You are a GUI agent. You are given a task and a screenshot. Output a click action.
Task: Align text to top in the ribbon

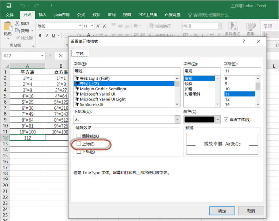coord(114,25)
